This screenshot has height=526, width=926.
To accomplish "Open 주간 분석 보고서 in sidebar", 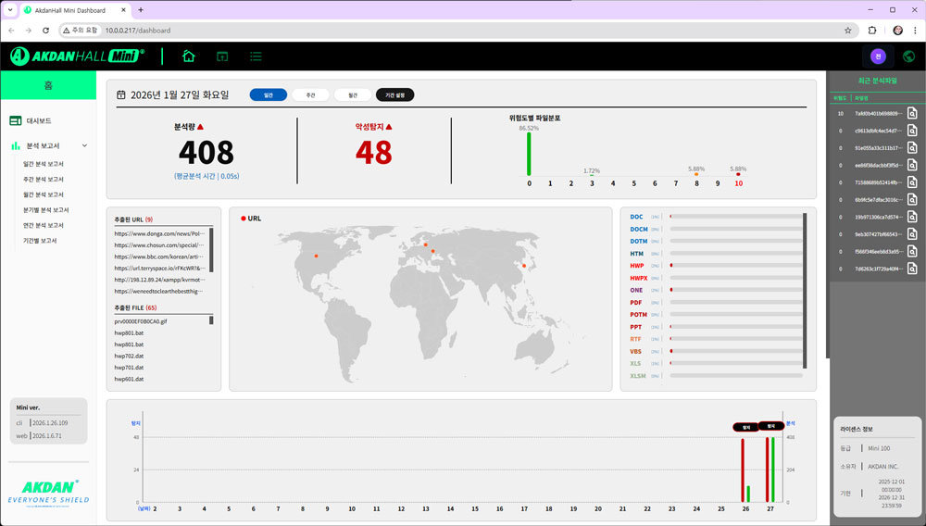I will (x=44, y=179).
